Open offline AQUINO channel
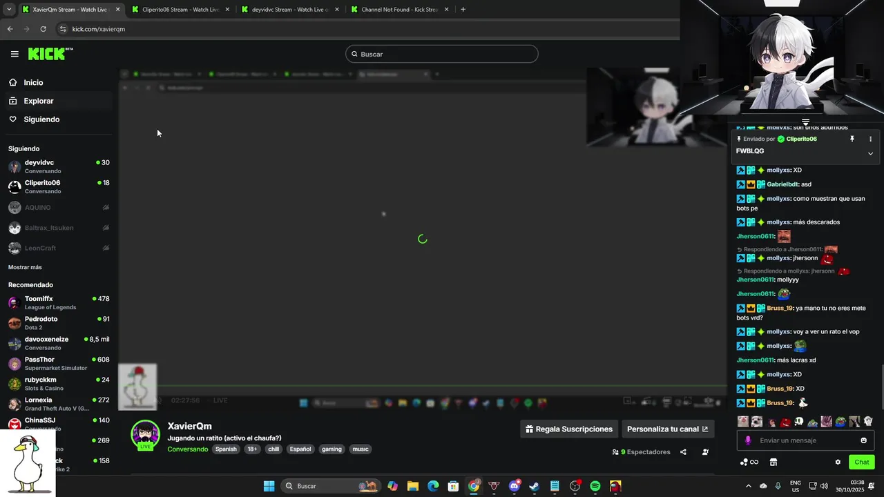This screenshot has height=497, width=884. [58, 207]
